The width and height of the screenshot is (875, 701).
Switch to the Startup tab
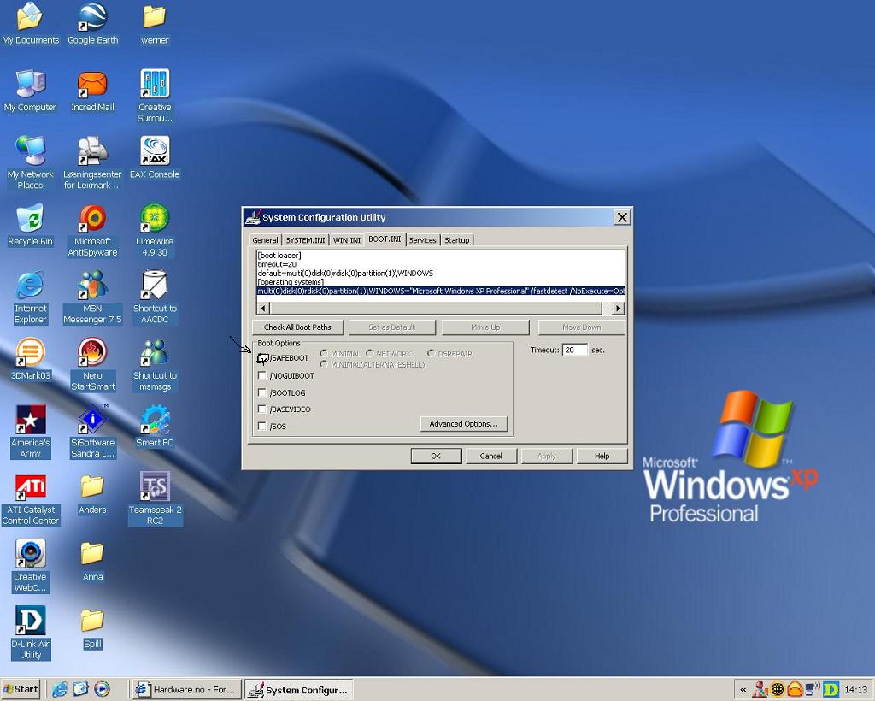pyautogui.click(x=456, y=240)
